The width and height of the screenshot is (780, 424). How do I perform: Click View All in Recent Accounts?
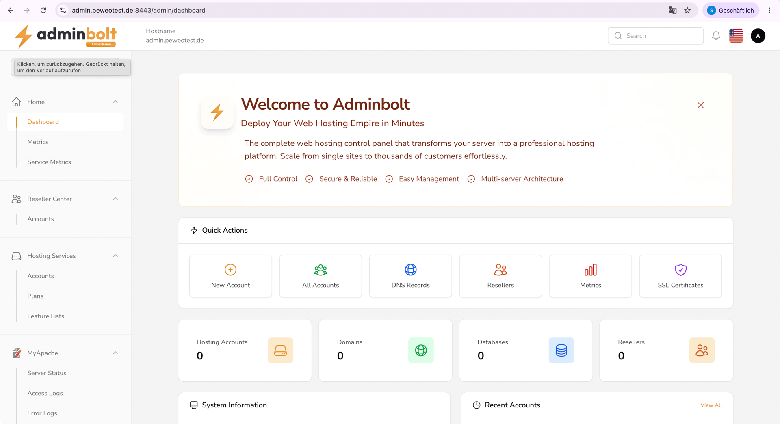(x=711, y=405)
